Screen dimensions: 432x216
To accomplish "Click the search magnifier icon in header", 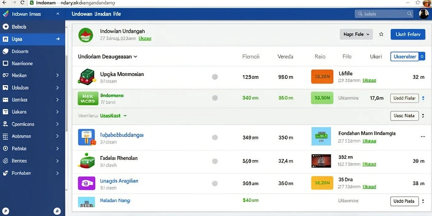I will (x=410, y=13).
